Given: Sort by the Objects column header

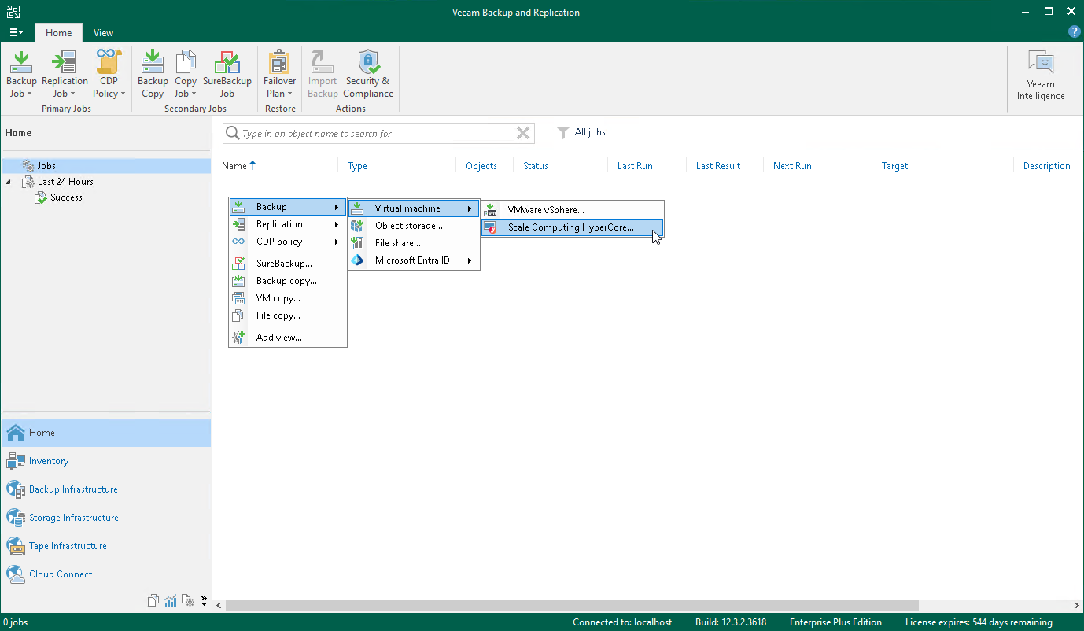Looking at the screenshot, I should point(481,166).
